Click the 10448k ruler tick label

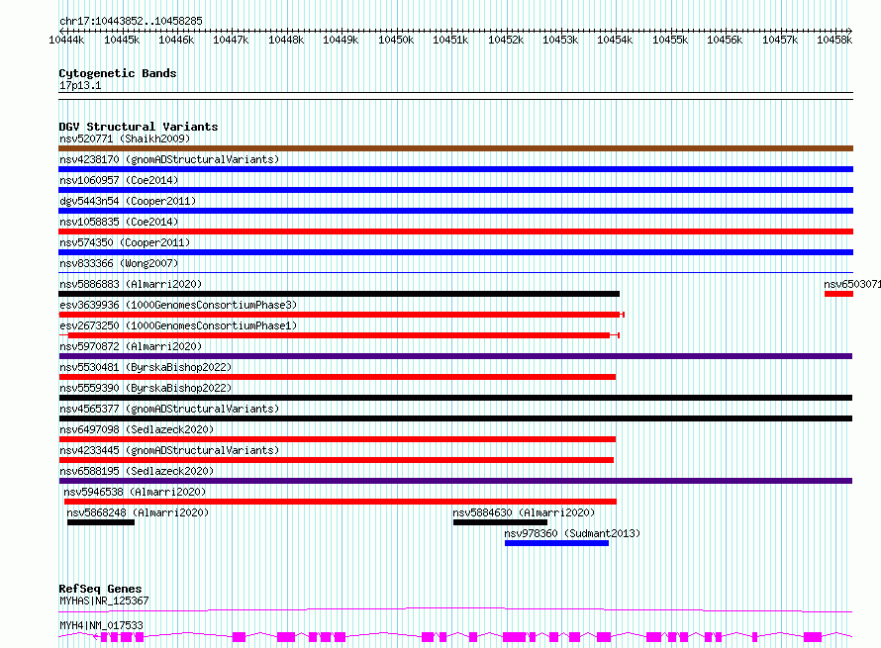[x=286, y=40]
